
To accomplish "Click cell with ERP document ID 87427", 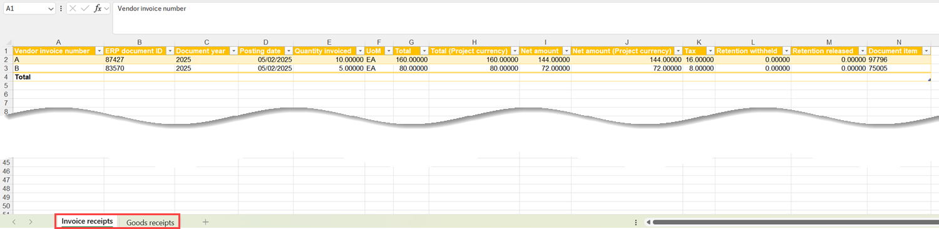I will (140, 59).
